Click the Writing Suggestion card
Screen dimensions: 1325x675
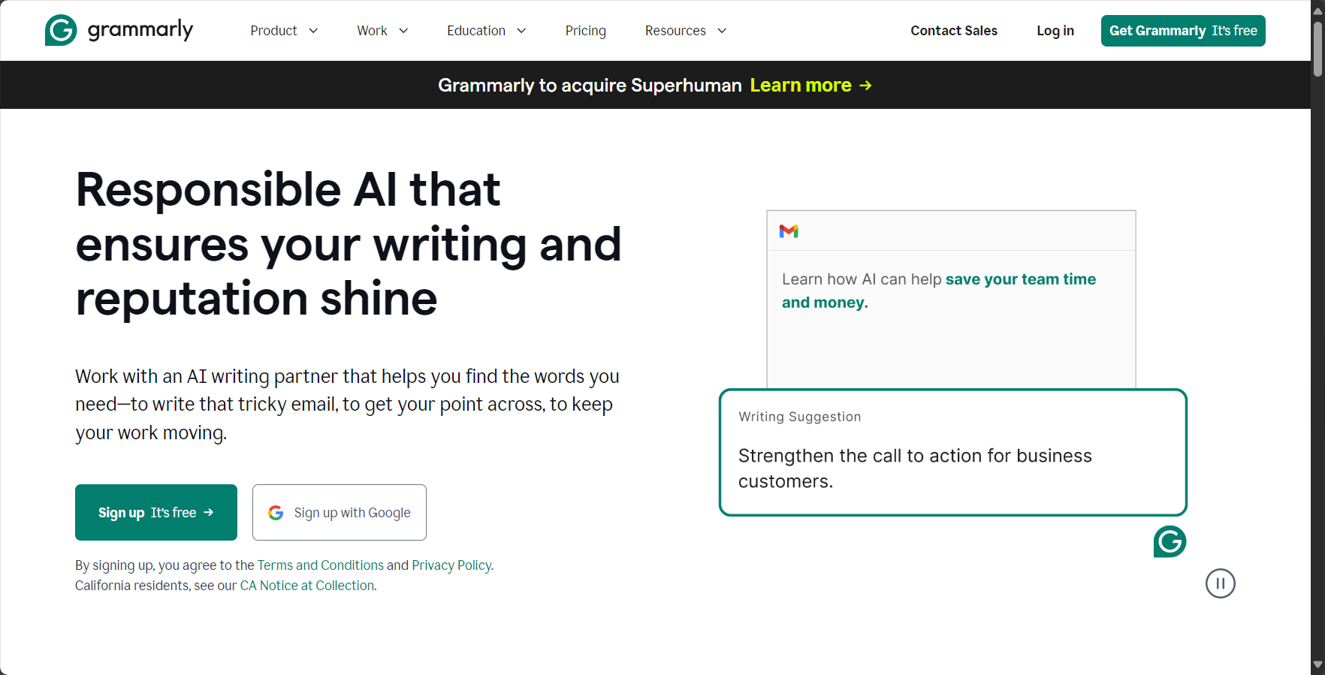tap(953, 452)
